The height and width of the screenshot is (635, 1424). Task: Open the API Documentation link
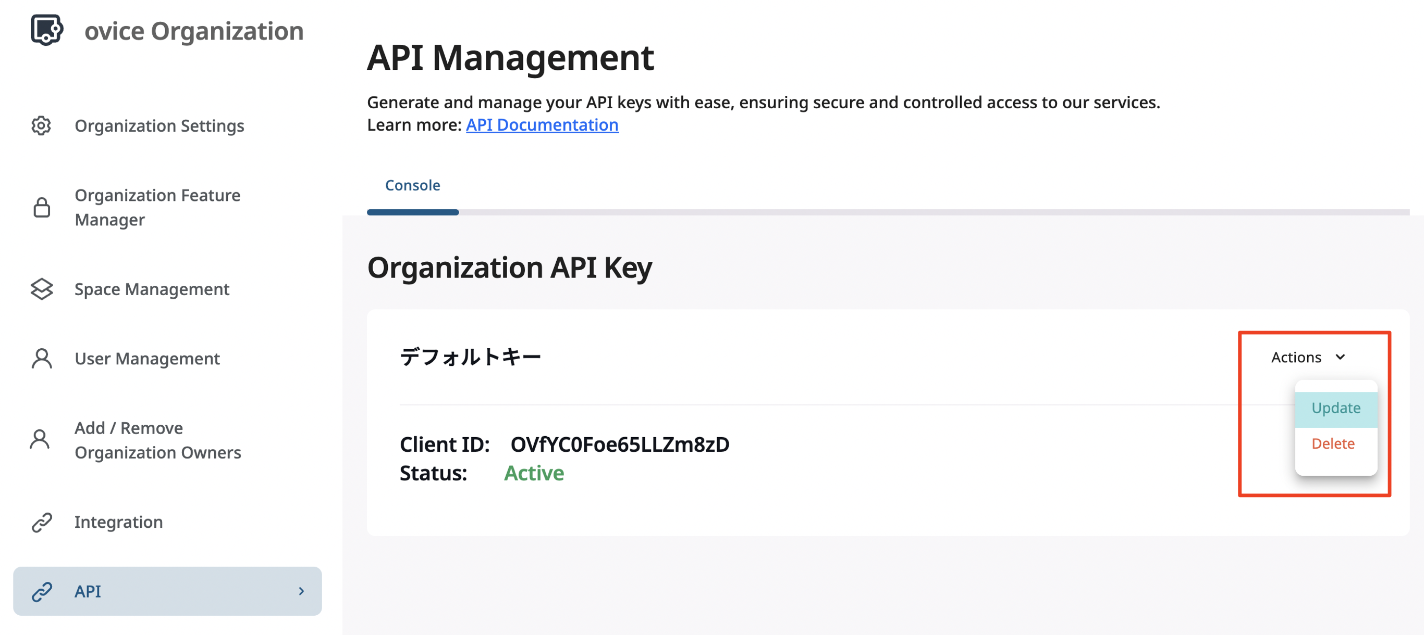(542, 125)
